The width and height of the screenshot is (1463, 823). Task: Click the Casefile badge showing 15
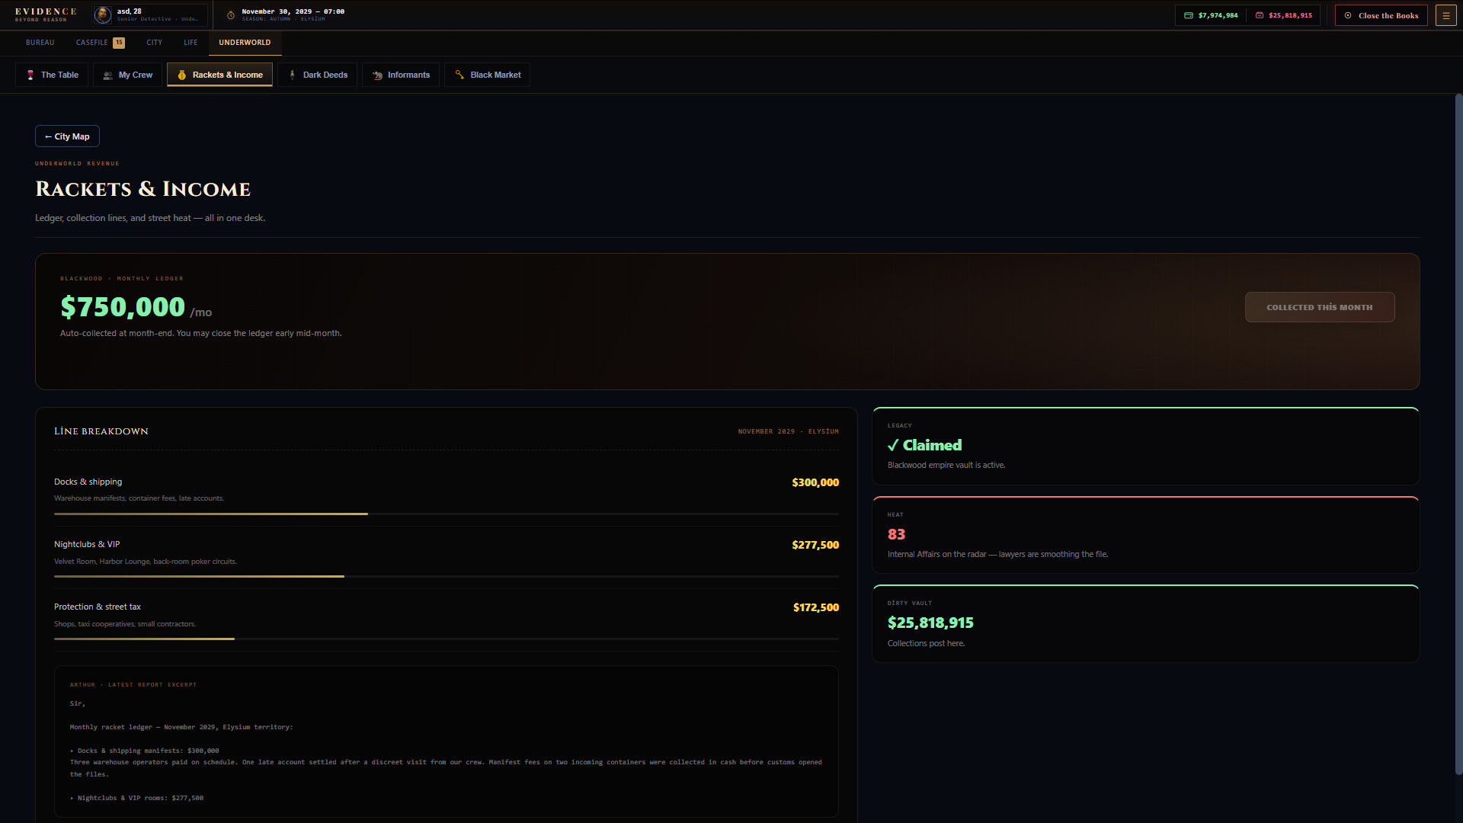click(119, 43)
